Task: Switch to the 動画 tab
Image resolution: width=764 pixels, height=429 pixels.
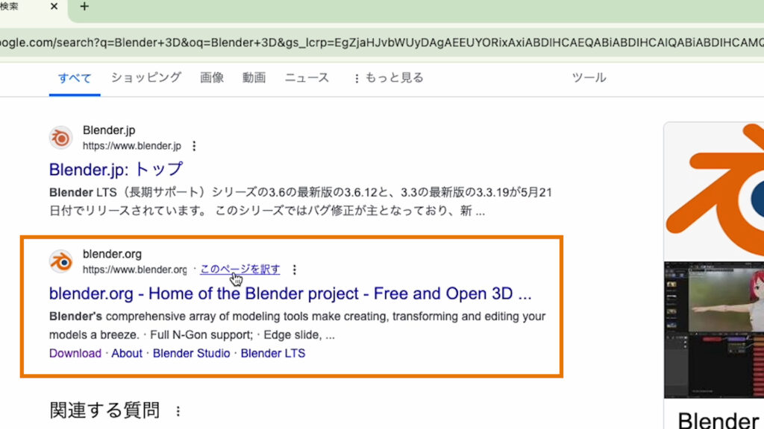Action: pyautogui.click(x=254, y=77)
